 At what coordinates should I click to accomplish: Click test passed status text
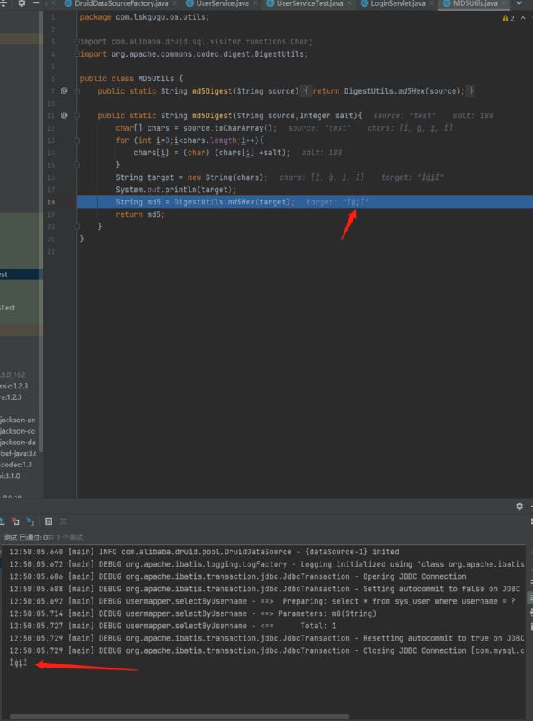43,537
